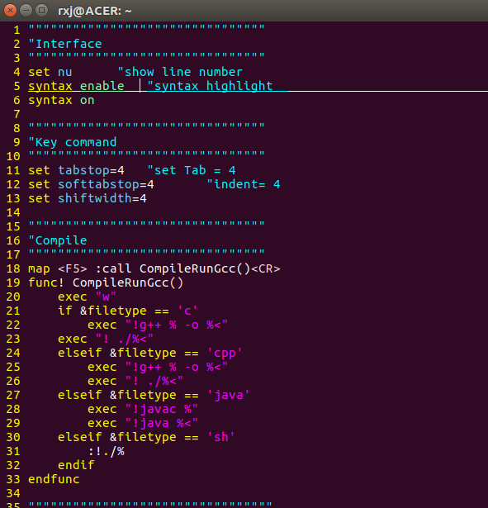Click quote divider on line 17
The height and width of the screenshot is (508, 488).
(147, 252)
